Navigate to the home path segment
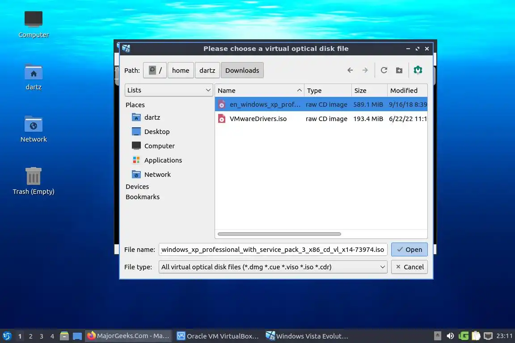 (x=181, y=70)
